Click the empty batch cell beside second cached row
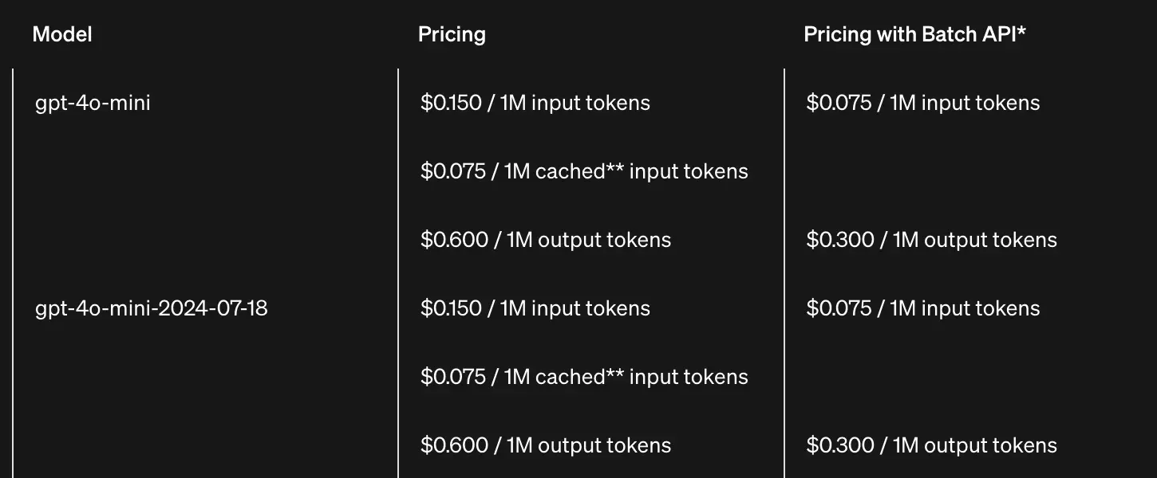 point(970,377)
